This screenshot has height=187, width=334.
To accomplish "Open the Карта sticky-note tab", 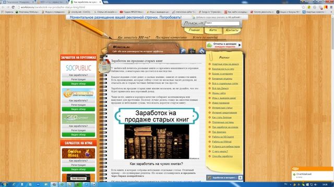I will (213, 30).
